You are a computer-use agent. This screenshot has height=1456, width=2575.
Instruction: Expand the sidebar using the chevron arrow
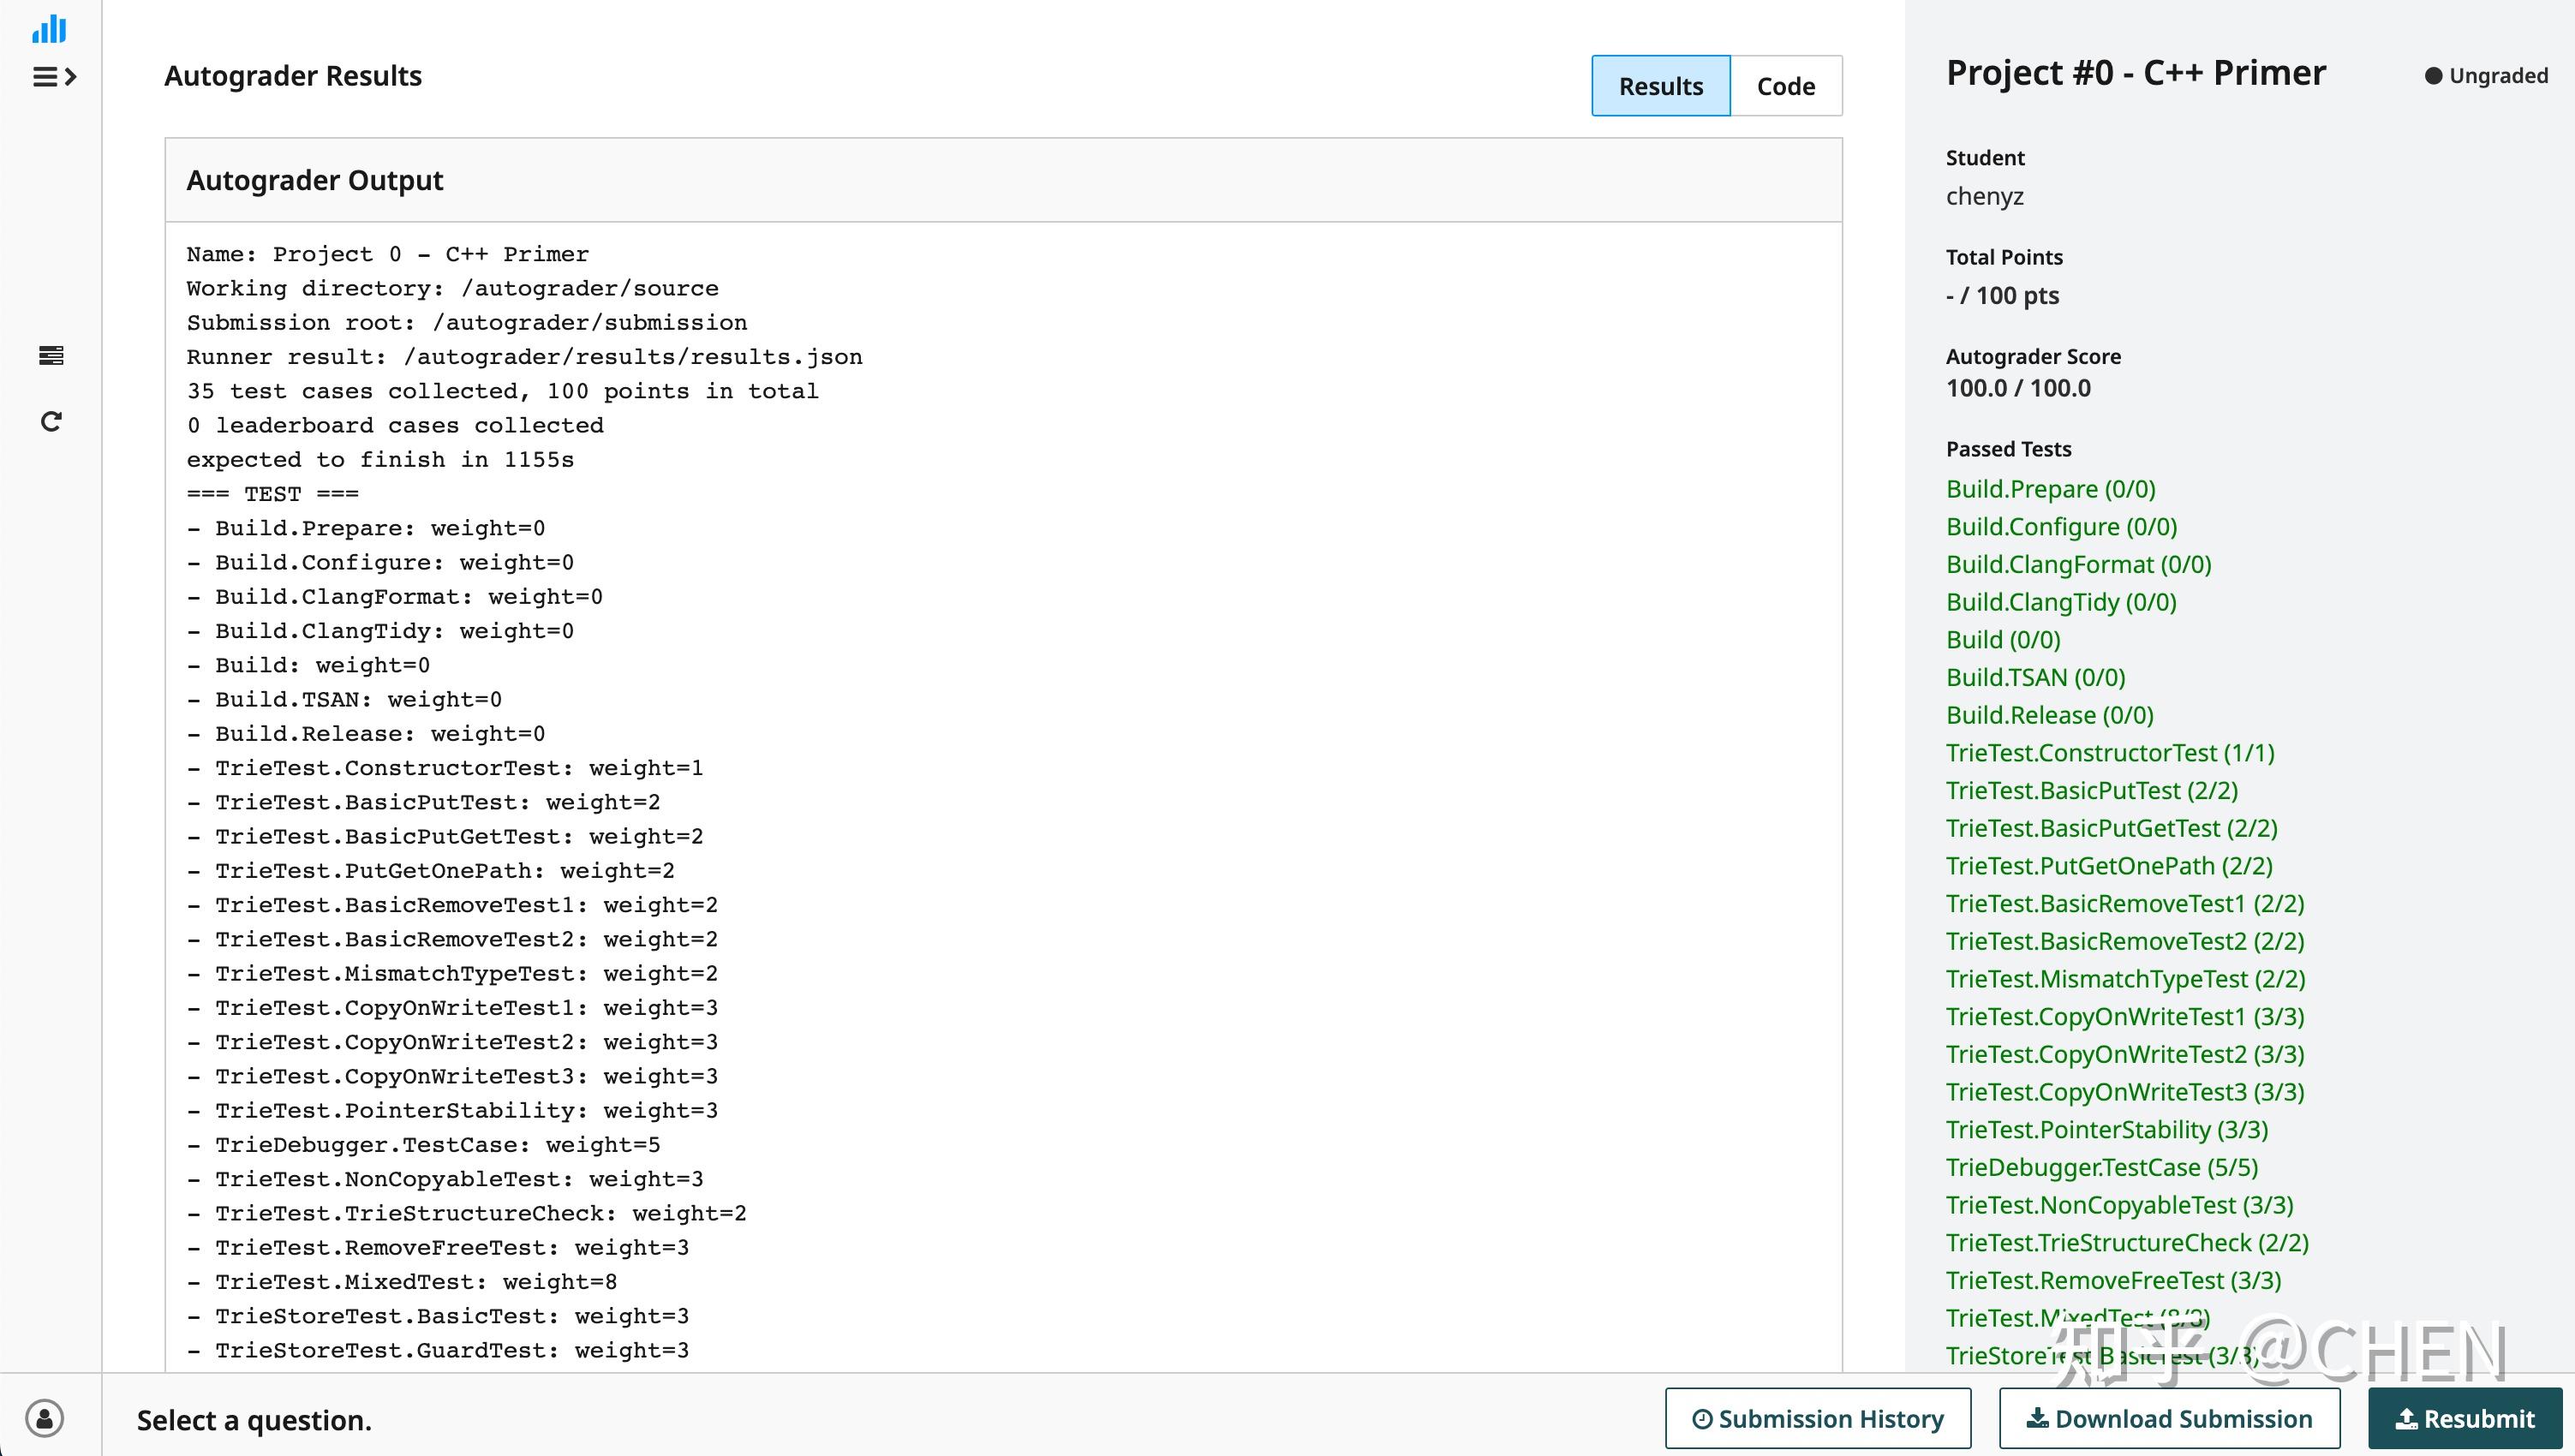70,76
